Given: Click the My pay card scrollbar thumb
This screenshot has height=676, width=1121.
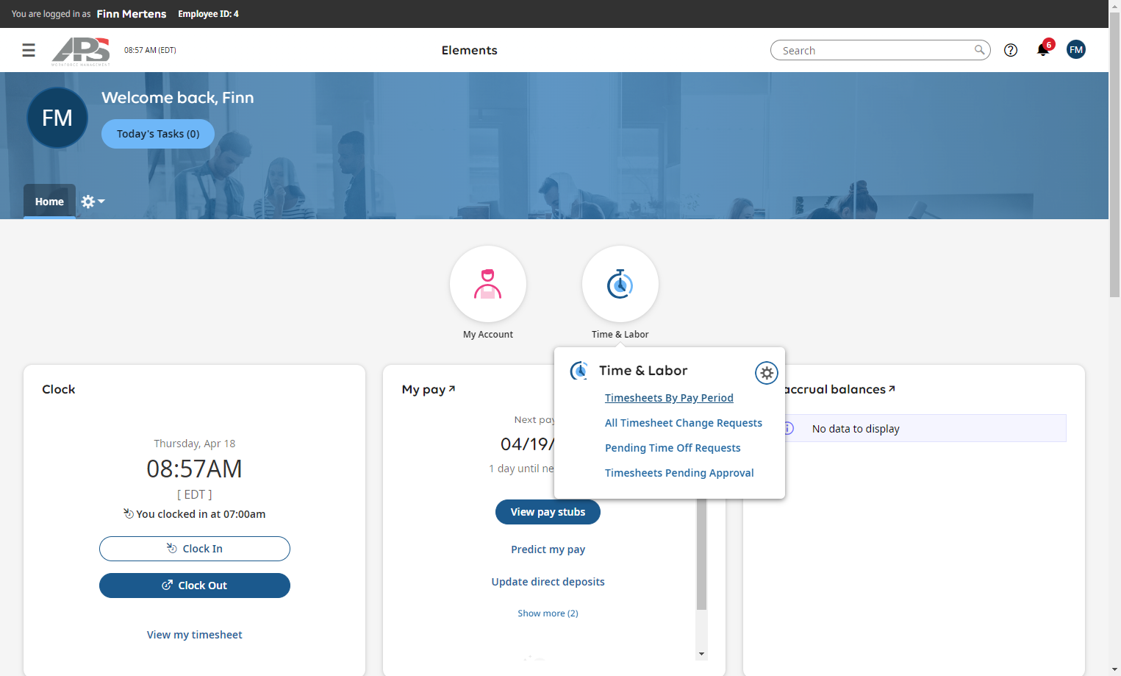Looking at the screenshot, I should (702, 555).
